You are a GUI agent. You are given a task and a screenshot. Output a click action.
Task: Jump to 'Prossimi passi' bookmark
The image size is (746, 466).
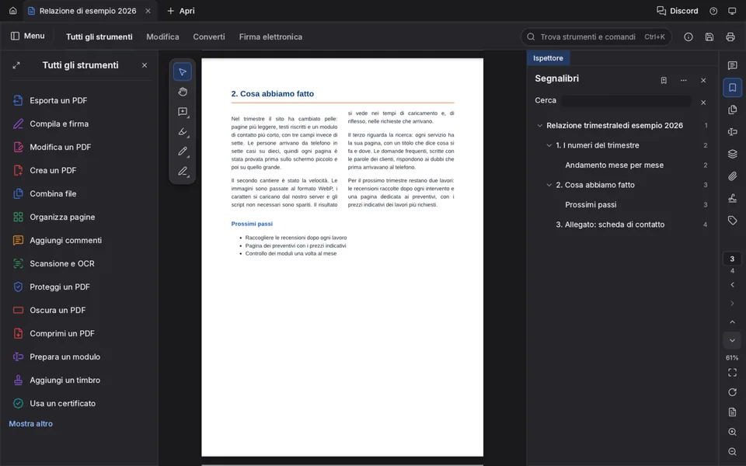click(x=591, y=204)
